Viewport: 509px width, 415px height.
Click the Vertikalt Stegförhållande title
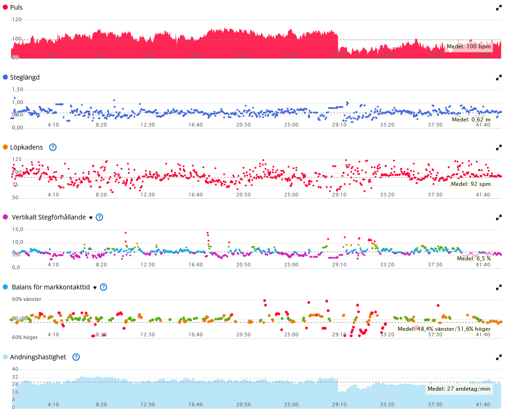(x=49, y=217)
